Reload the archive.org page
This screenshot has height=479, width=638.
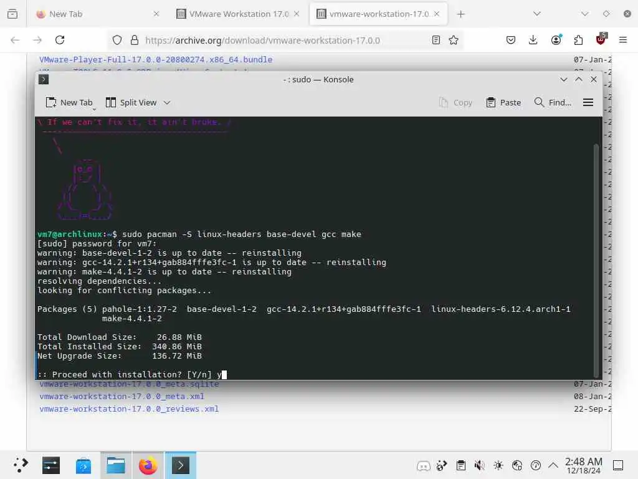coord(60,40)
